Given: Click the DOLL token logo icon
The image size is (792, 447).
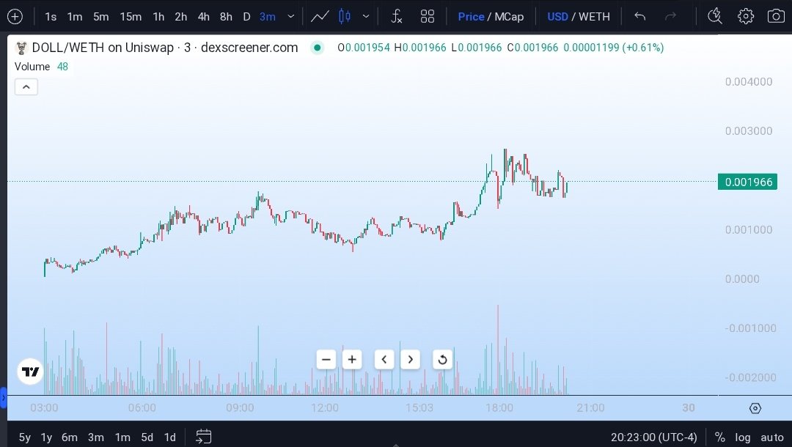Looking at the screenshot, I should coord(21,48).
